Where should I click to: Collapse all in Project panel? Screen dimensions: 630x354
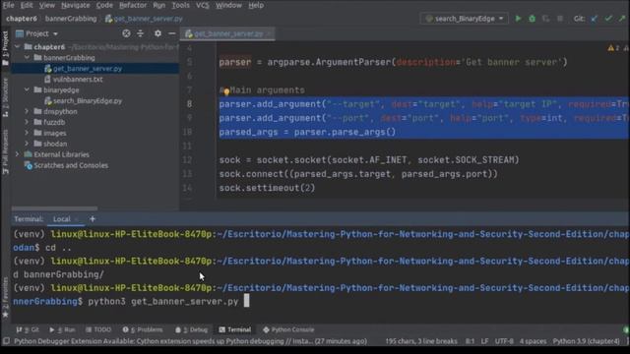click(x=140, y=33)
